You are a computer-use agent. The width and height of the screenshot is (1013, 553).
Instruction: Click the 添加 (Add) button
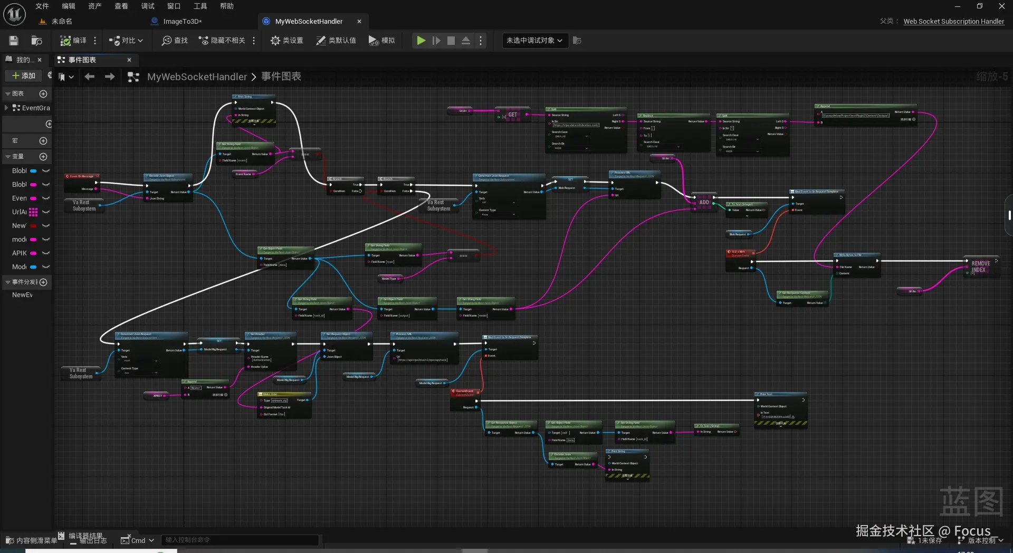pos(24,76)
